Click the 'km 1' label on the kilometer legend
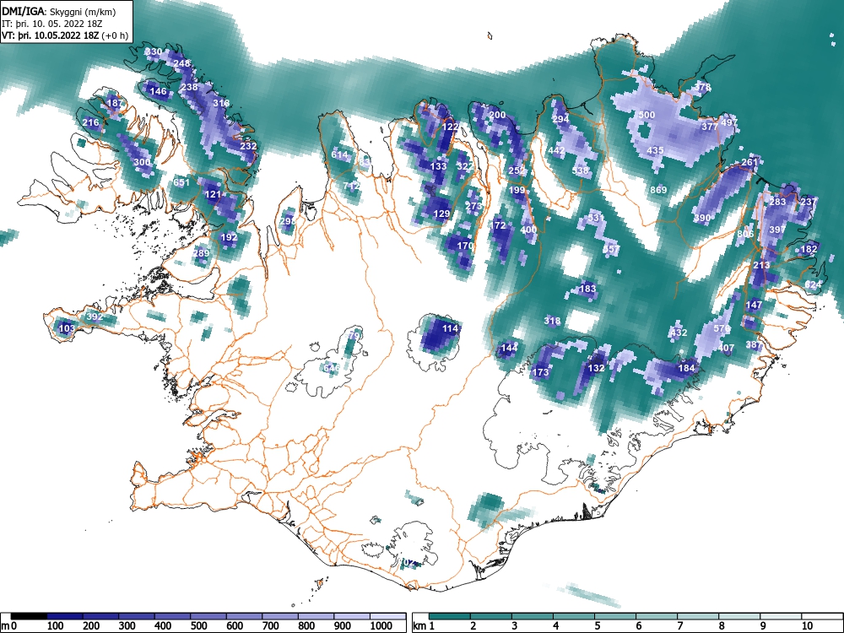Screen dimensions: 844x633 pyautogui.click(x=424, y=626)
